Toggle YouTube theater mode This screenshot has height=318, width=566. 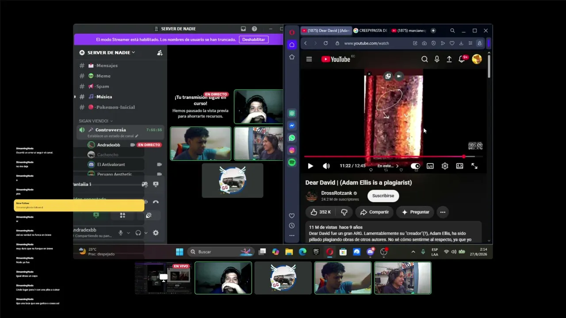click(x=459, y=166)
